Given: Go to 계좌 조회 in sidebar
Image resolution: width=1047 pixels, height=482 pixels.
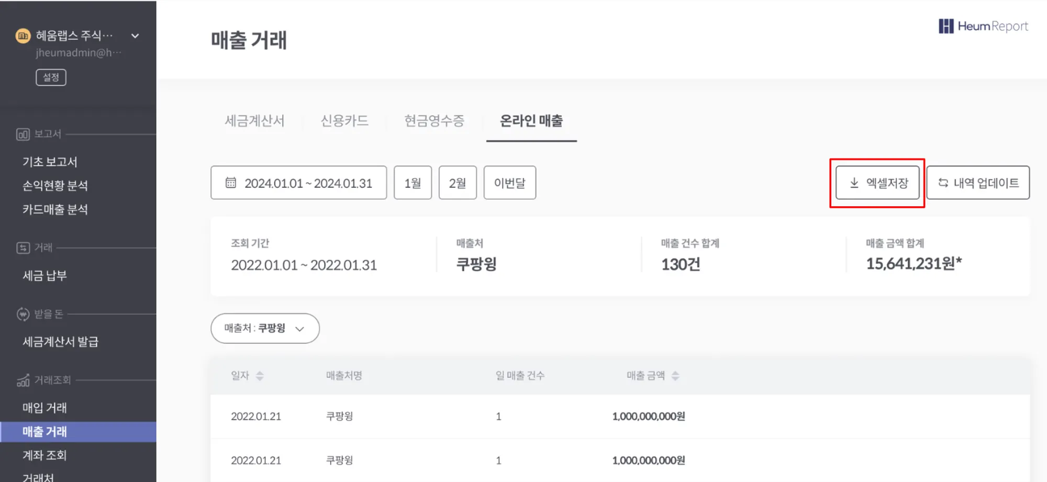Looking at the screenshot, I should (x=44, y=455).
